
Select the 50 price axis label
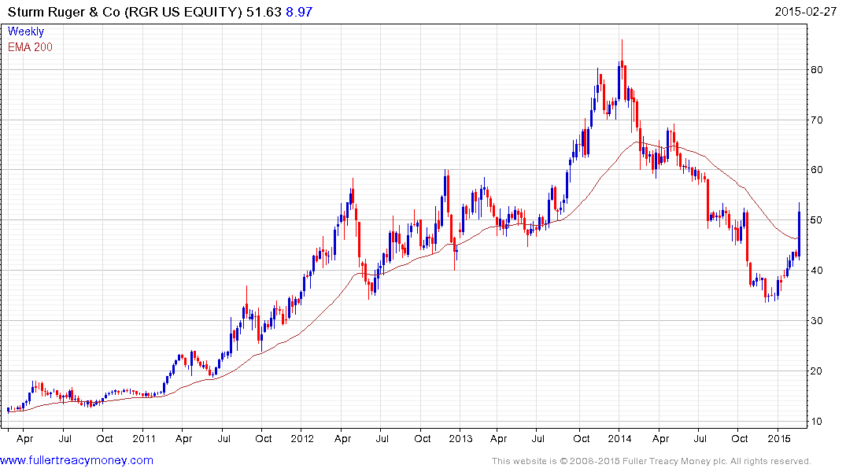pos(816,220)
